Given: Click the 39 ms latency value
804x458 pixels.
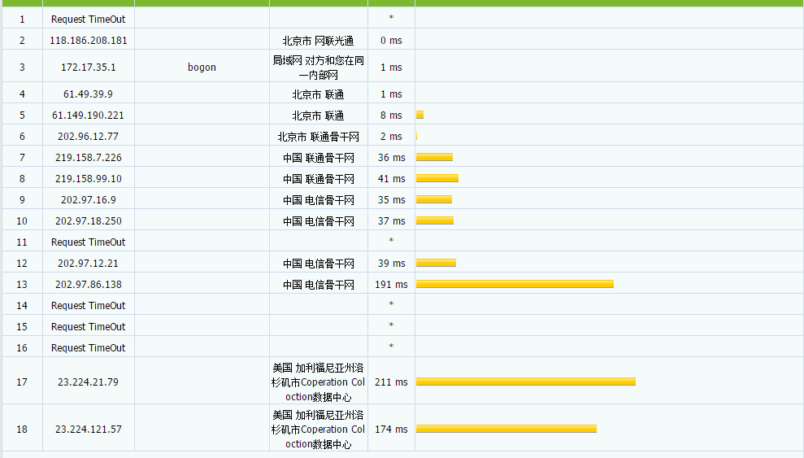Looking at the screenshot, I should [391, 263].
